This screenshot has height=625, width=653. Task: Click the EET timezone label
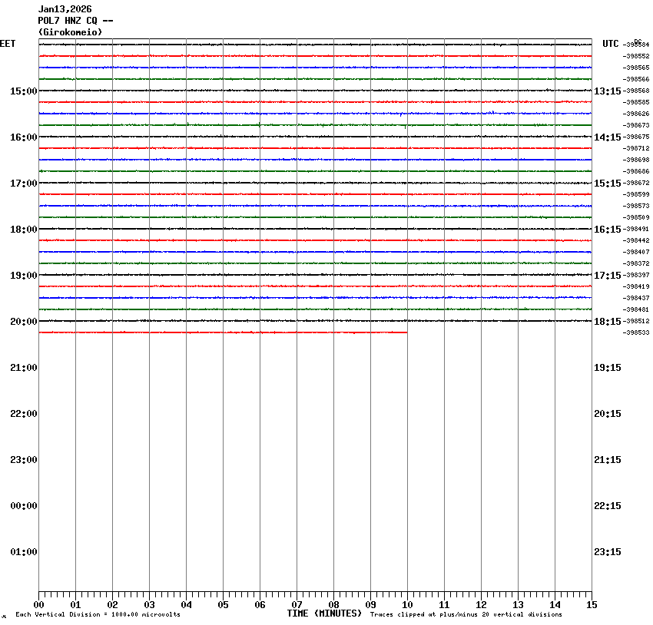coord(8,44)
